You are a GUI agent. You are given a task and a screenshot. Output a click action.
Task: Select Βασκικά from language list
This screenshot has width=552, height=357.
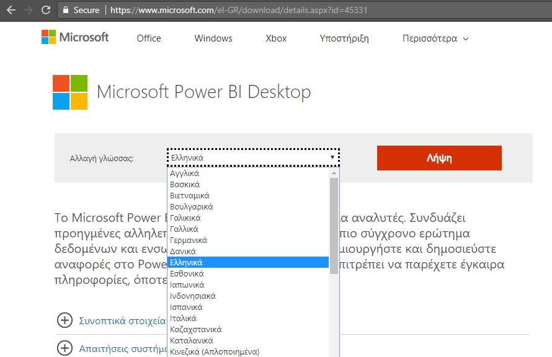[x=248, y=184]
